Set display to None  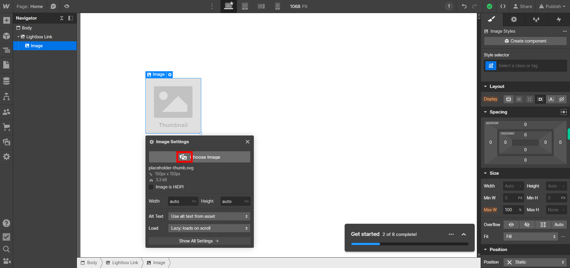(562, 99)
